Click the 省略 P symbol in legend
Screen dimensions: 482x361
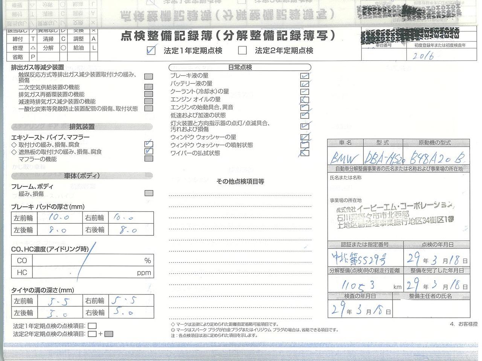click(33, 57)
